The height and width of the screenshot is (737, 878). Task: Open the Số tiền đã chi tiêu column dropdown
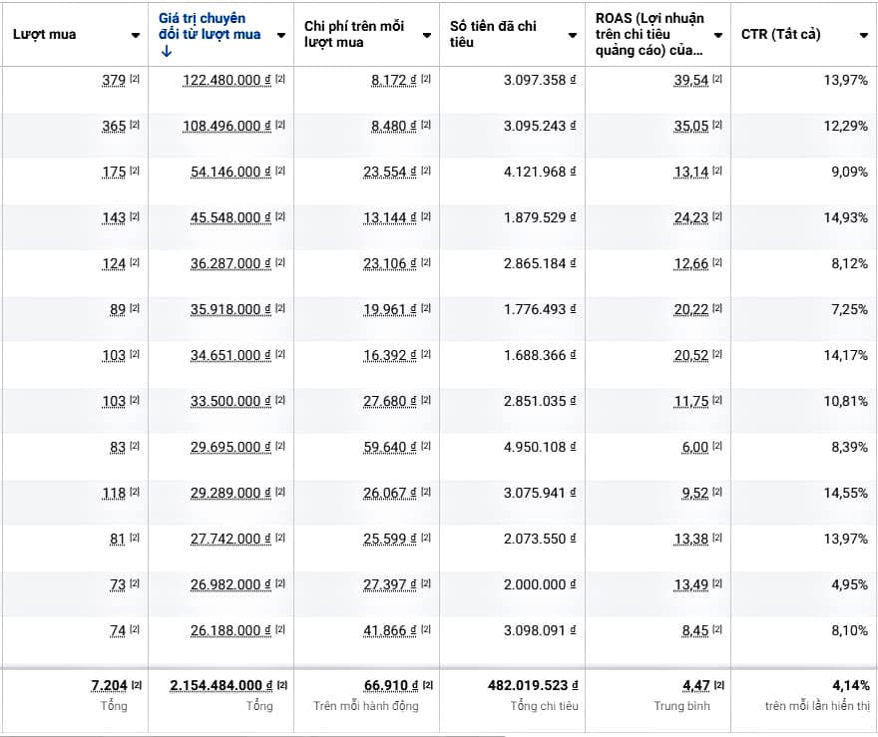pos(573,35)
